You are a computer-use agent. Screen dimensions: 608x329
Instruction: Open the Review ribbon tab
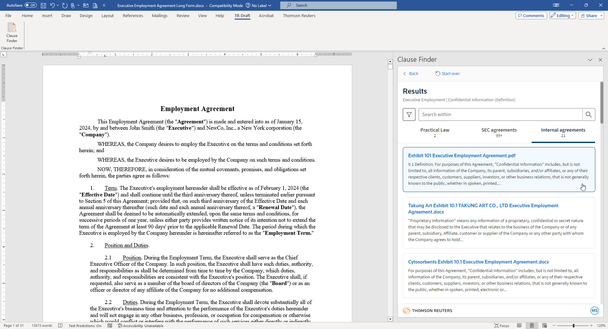(x=183, y=16)
